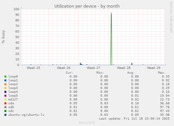Image resolution: width=174 pixels, height=126 pixels.
Task: Select the loop3 legend label
Action: pos(13,88)
